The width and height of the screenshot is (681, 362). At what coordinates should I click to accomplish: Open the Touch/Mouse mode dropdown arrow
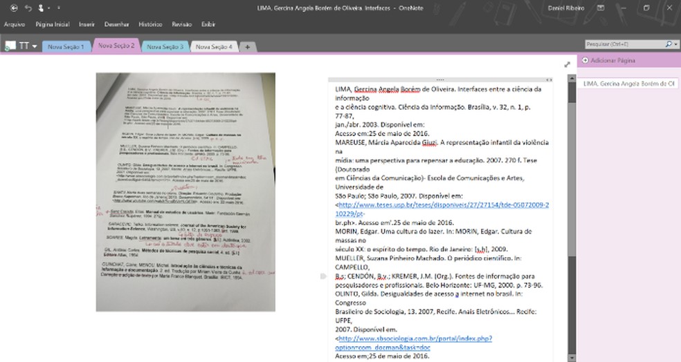[x=48, y=8]
